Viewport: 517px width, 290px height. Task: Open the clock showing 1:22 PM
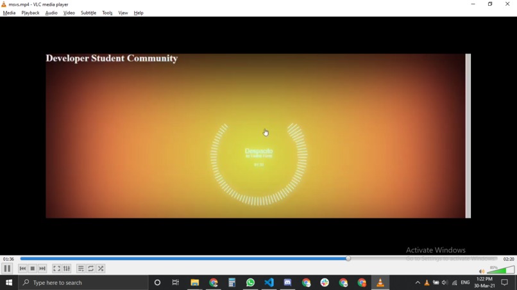click(484, 282)
